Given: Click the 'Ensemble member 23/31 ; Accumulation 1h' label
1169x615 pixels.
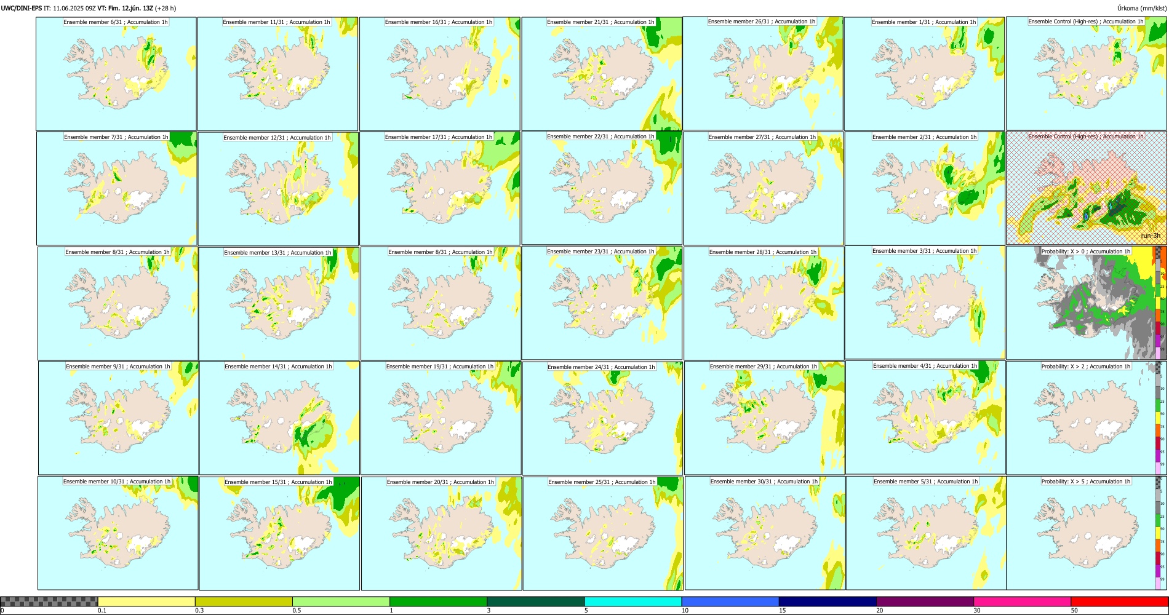Looking at the screenshot, I should point(600,252).
